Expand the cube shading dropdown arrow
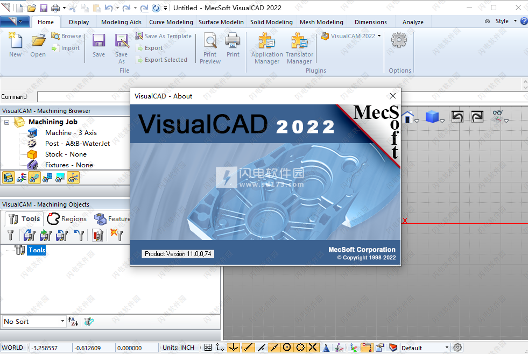Screen dimensions: 528x354 click(x=442, y=121)
